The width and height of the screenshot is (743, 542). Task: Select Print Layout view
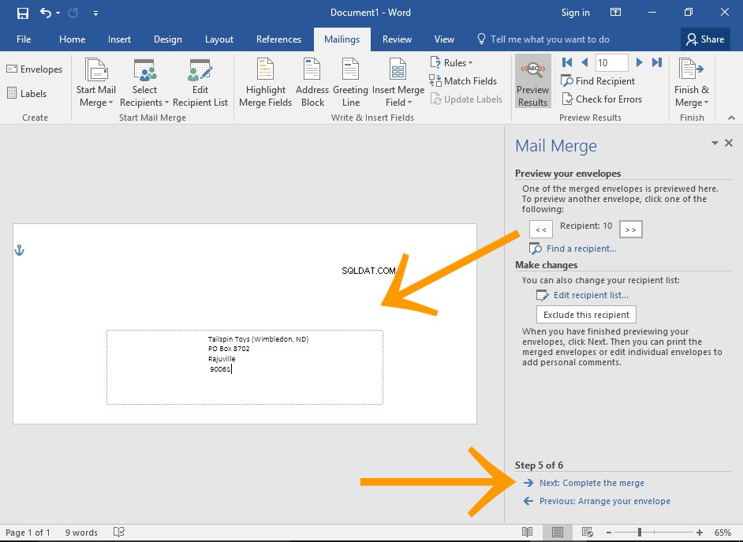(x=557, y=532)
